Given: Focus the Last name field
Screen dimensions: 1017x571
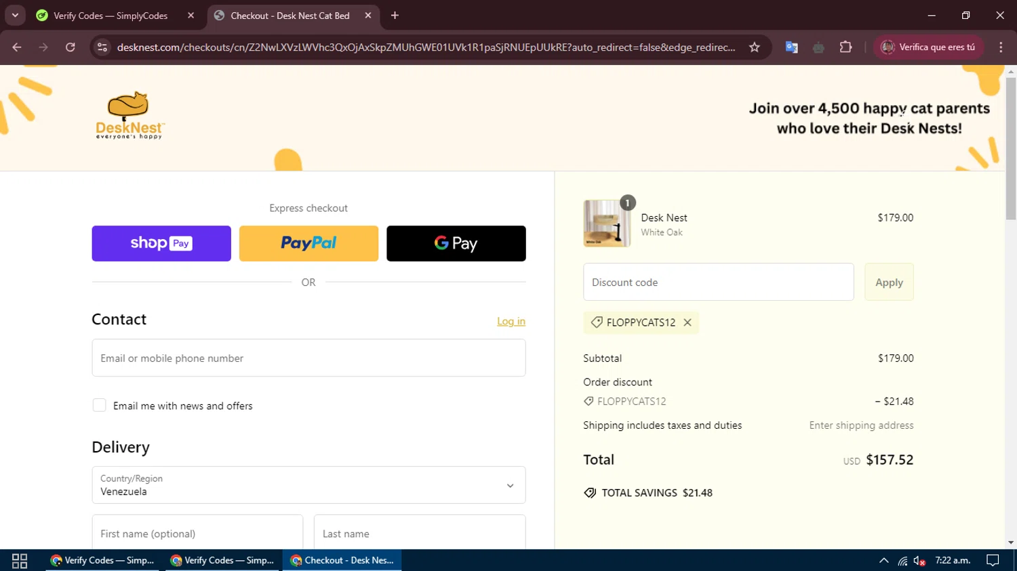Looking at the screenshot, I should [x=420, y=533].
